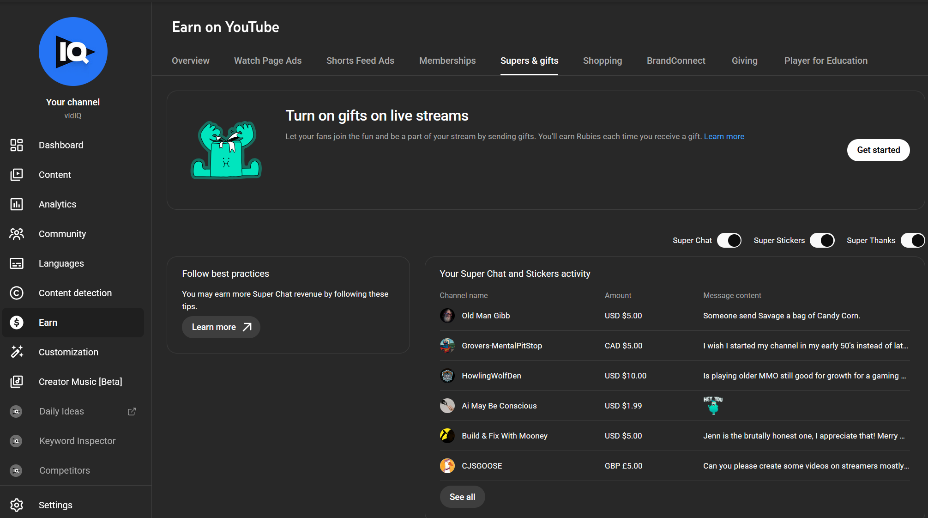
Task: Open the Watch Page Ads tab
Action: click(268, 61)
